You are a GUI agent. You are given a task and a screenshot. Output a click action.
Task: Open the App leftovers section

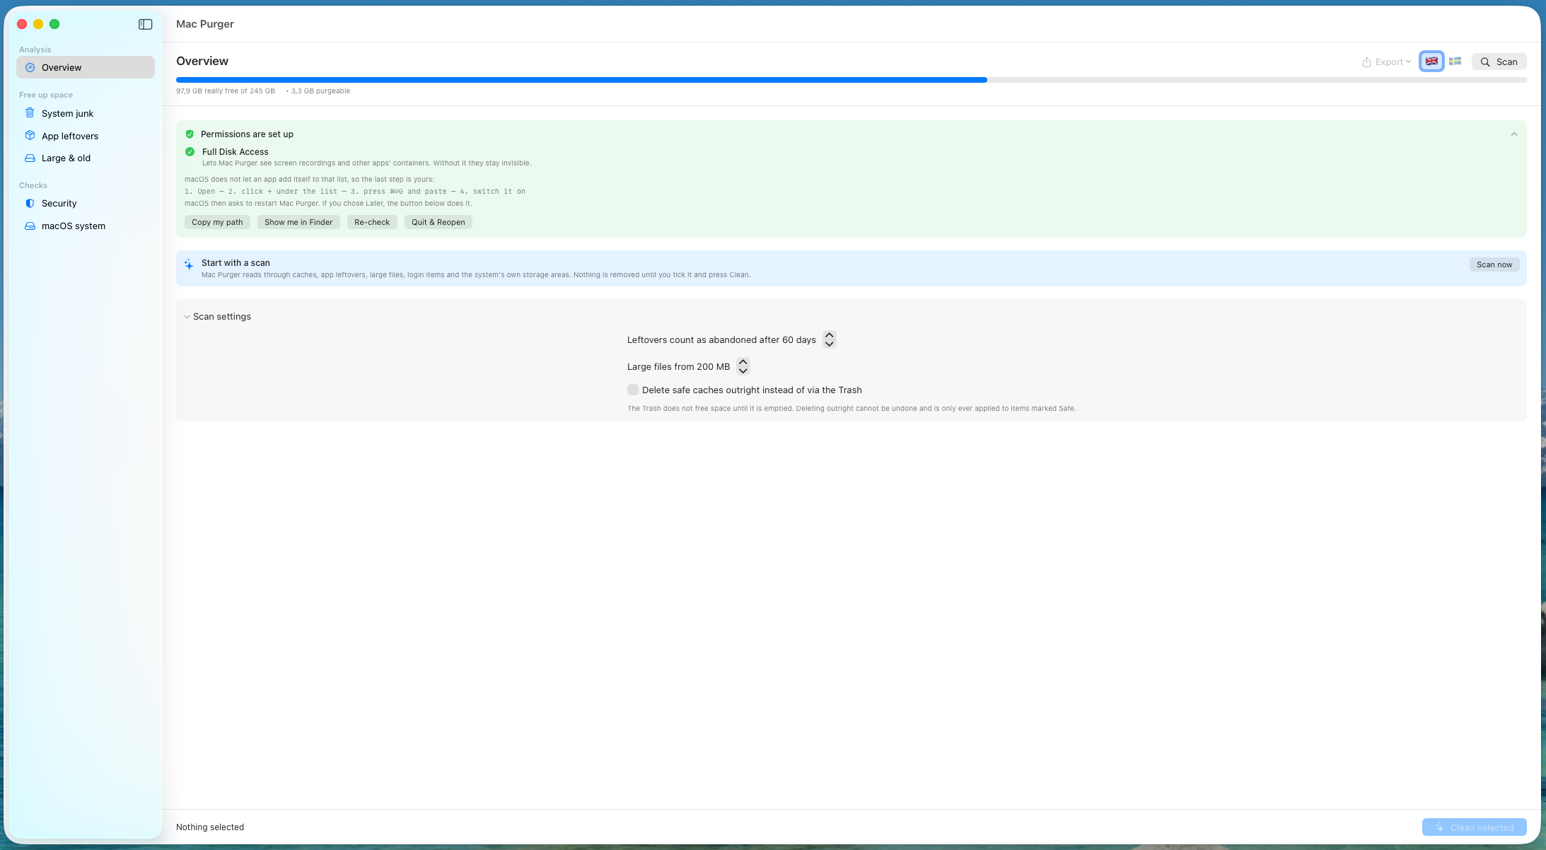click(86, 136)
